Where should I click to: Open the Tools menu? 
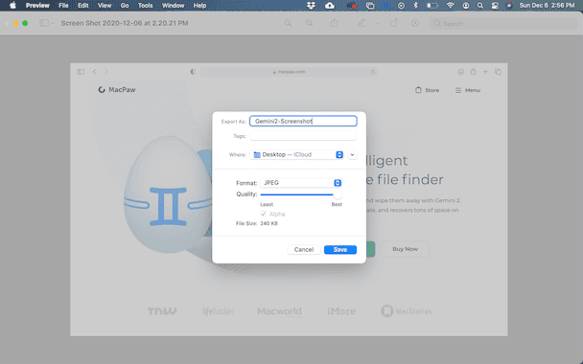145,5
